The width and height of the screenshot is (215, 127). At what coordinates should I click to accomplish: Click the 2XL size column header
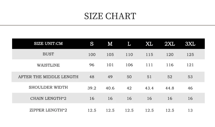170,44
